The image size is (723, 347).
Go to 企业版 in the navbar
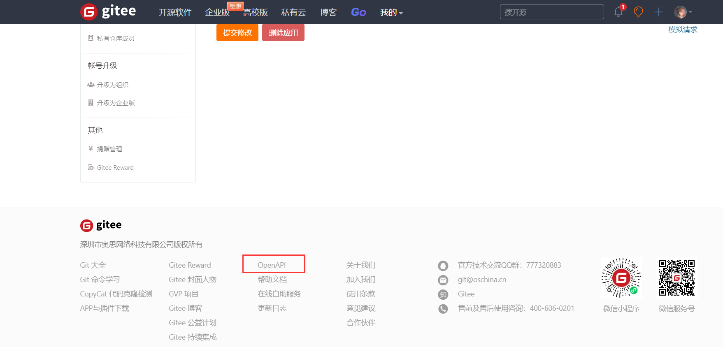(x=217, y=12)
